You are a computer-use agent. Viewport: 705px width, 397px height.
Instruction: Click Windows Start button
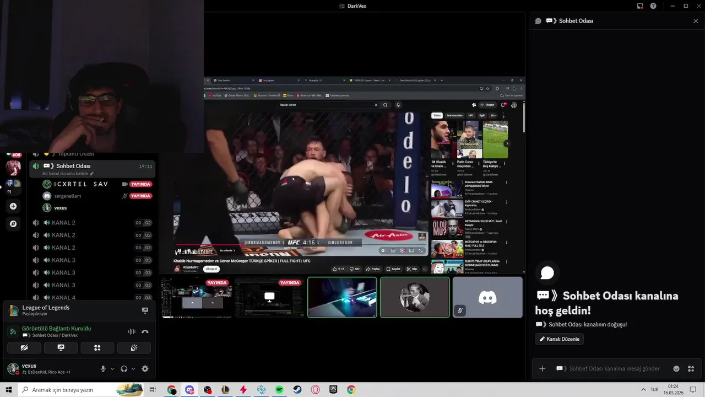click(9, 390)
